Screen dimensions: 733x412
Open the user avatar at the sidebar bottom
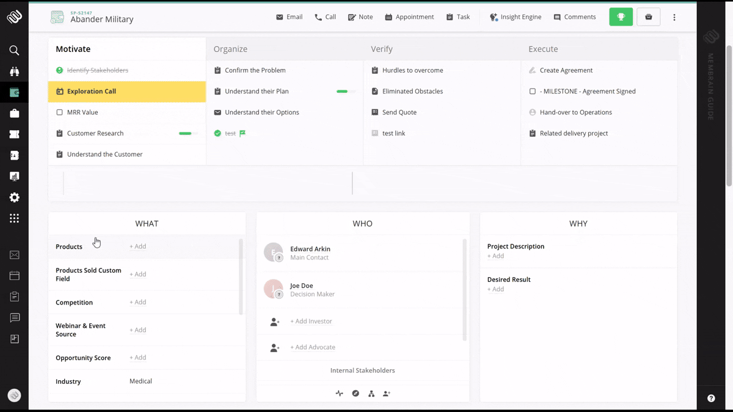14,396
